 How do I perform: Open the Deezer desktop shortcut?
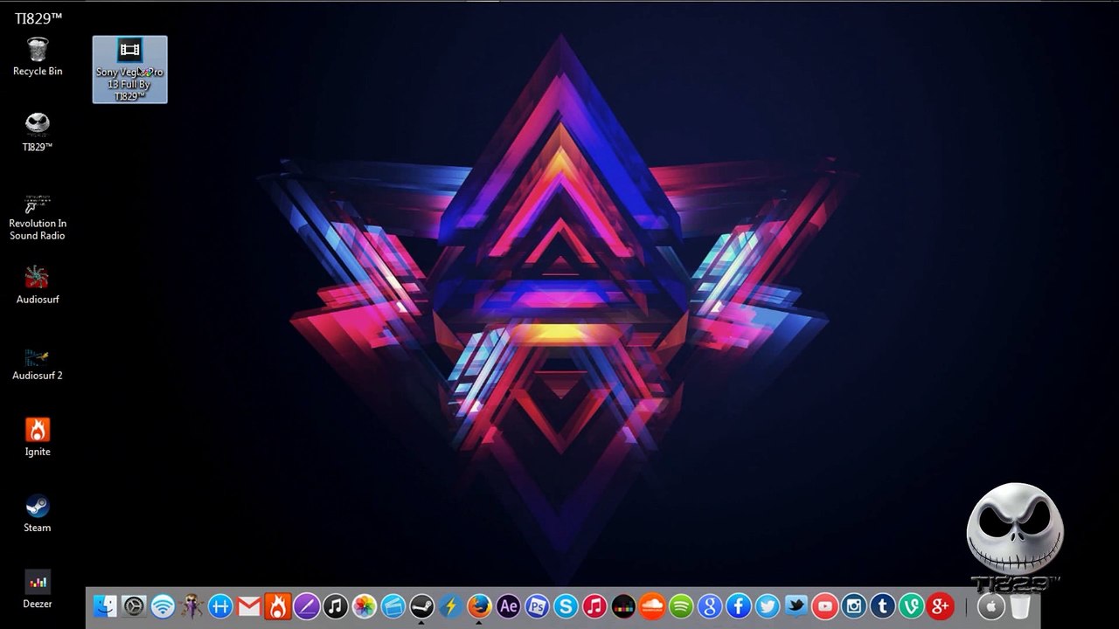coord(38,589)
